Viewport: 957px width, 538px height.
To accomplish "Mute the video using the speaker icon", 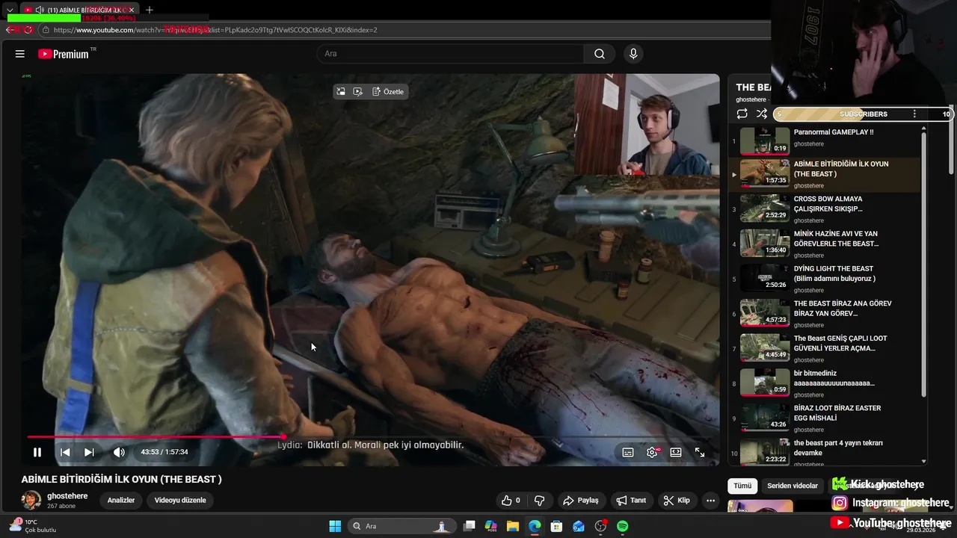I will [x=119, y=452].
